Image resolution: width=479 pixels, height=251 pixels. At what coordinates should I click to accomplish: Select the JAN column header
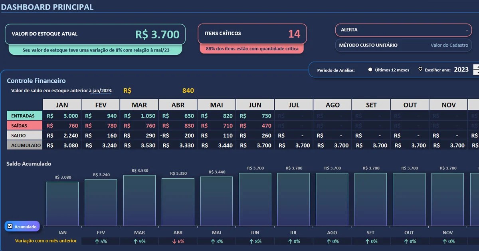(61, 104)
